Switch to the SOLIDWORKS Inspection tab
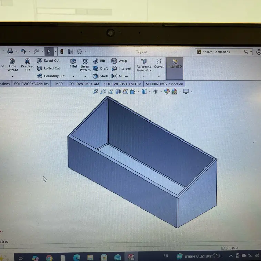 click(164, 84)
